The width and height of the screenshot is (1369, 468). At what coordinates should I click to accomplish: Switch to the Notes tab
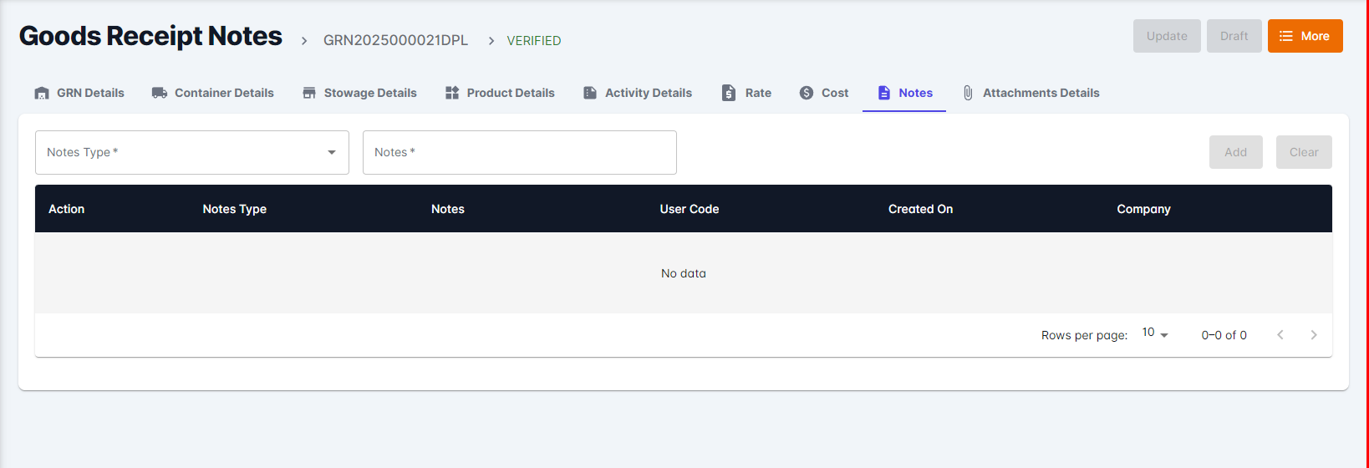tap(905, 93)
